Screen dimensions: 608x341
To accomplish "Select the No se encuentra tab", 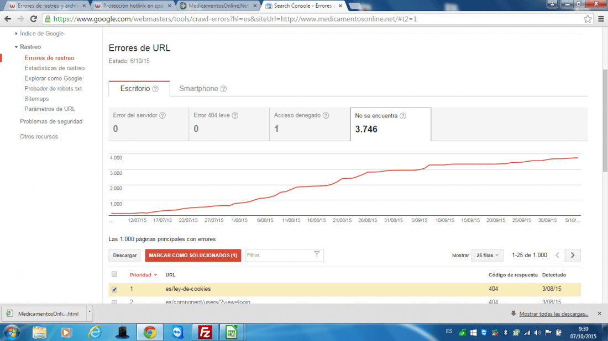I will pyautogui.click(x=390, y=124).
